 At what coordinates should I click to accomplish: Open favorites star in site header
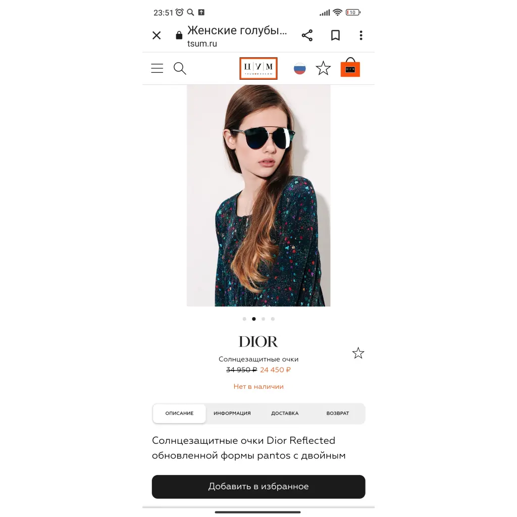tap(323, 68)
